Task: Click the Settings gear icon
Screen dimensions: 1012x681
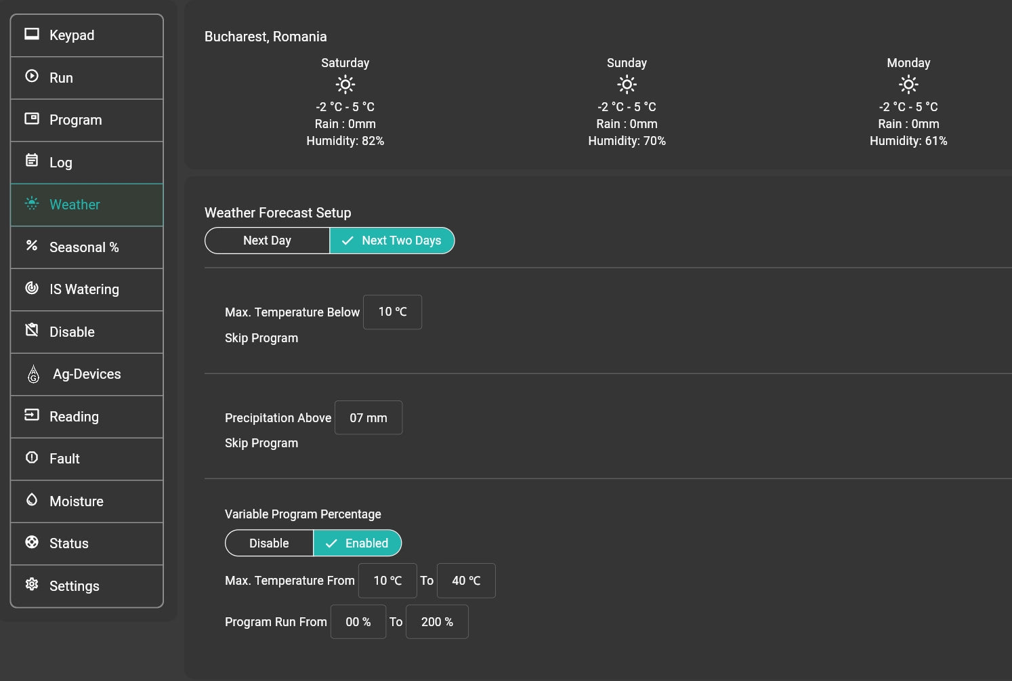Action: [32, 585]
